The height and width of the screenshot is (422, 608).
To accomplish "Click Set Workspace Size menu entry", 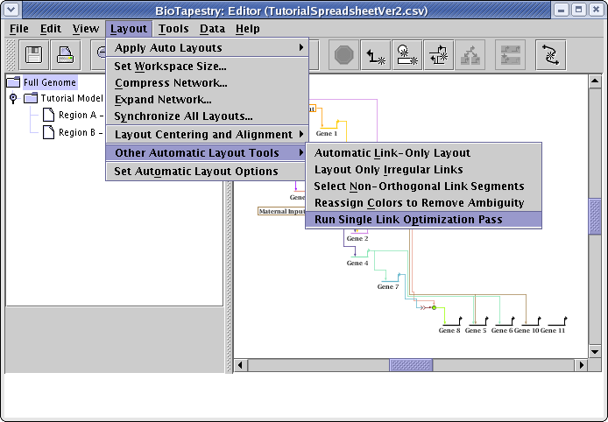I will coord(170,66).
